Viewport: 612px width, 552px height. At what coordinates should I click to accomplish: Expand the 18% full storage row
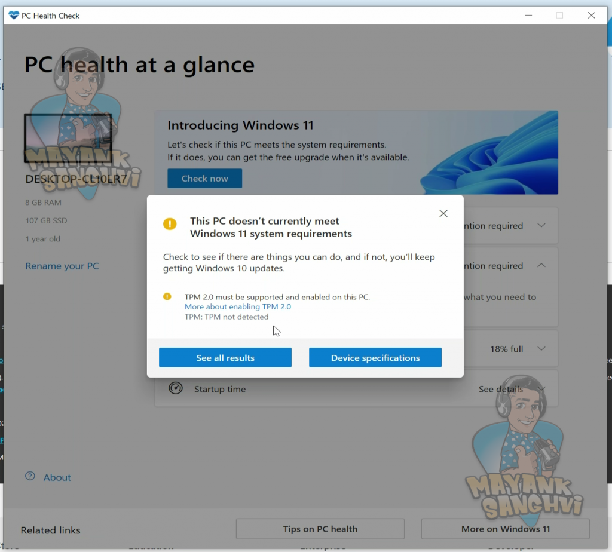(541, 349)
